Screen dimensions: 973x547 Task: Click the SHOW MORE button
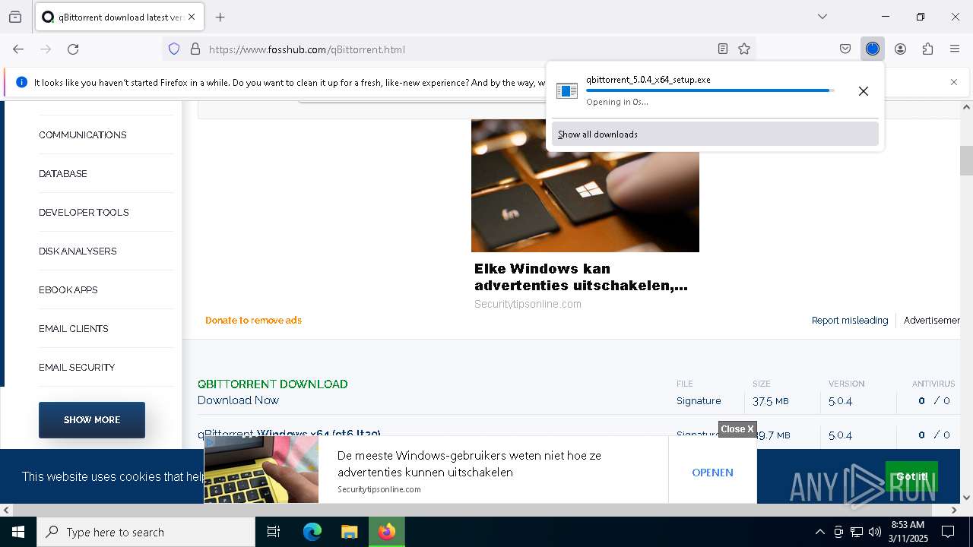[92, 420]
